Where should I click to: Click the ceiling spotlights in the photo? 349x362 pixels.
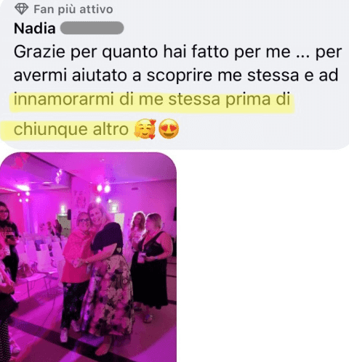tap(103, 188)
